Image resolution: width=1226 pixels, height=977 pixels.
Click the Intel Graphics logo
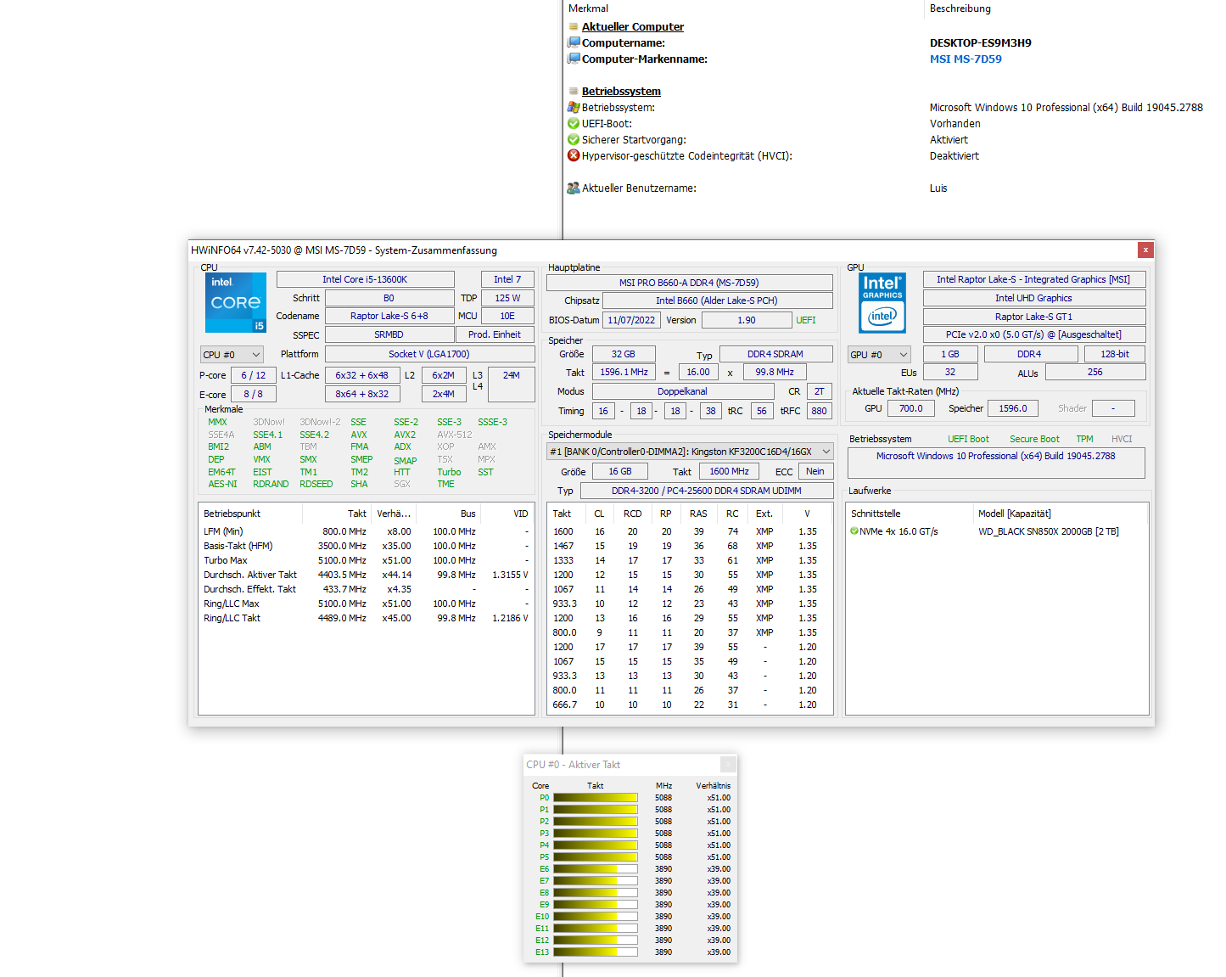click(x=882, y=302)
